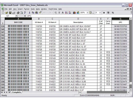Screen dimensions: 133x100
Task: Launch the Chart Wizard icon
Action: pyautogui.click(x=74, y=13)
